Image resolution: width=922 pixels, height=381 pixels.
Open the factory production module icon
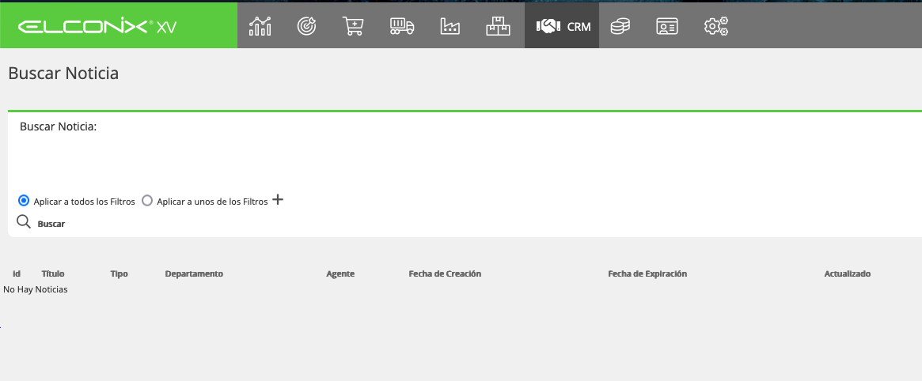(450, 26)
